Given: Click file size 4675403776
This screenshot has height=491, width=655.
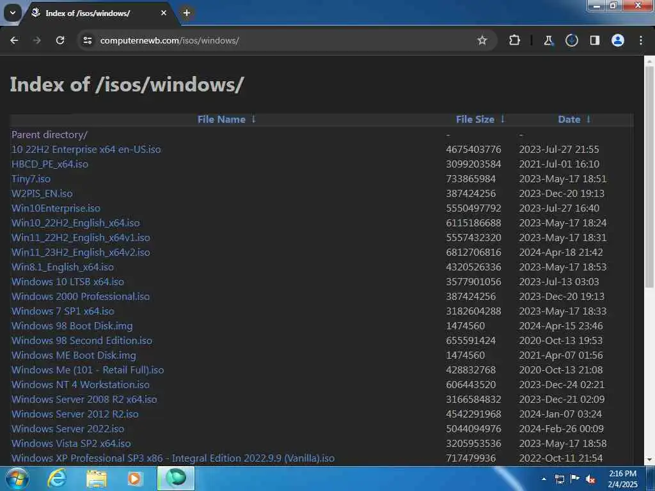Looking at the screenshot, I should [473, 150].
